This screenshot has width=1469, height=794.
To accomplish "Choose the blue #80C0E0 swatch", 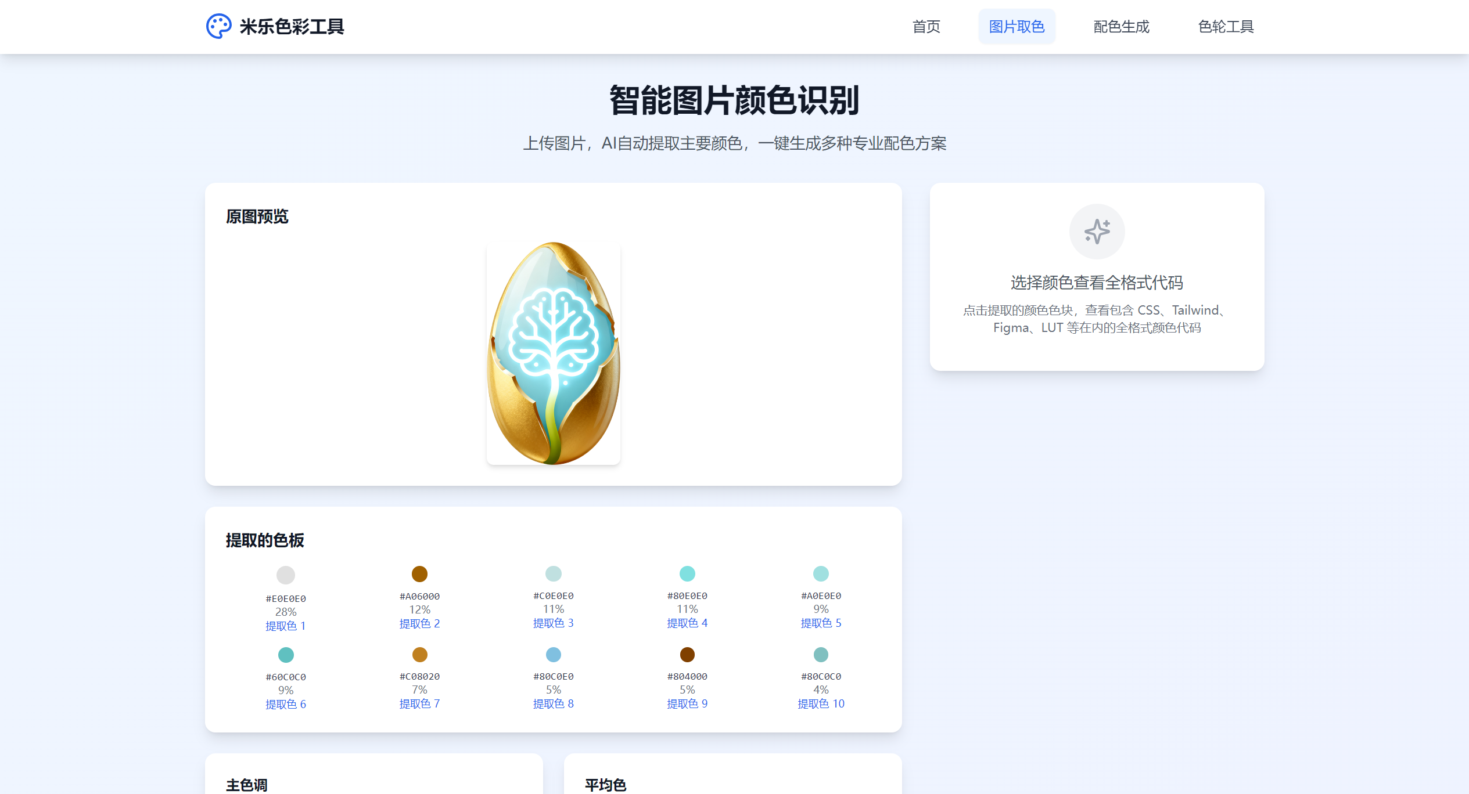I will pos(553,655).
